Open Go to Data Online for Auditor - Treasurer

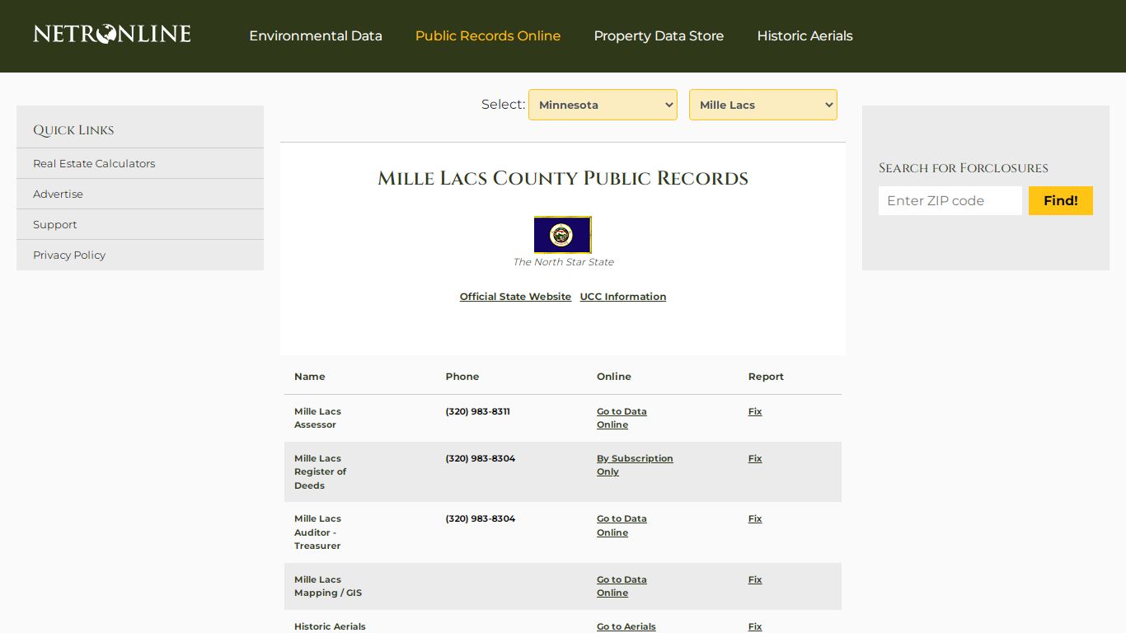pyautogui.click(x=622, y=525)
